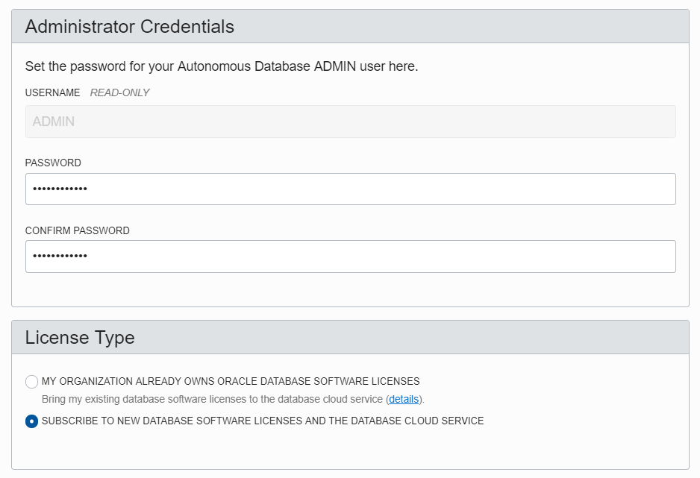Screen dimensions: 700x478
Task: Click the READ-ONLY indicator next to USERNAME
Action: 119,92
